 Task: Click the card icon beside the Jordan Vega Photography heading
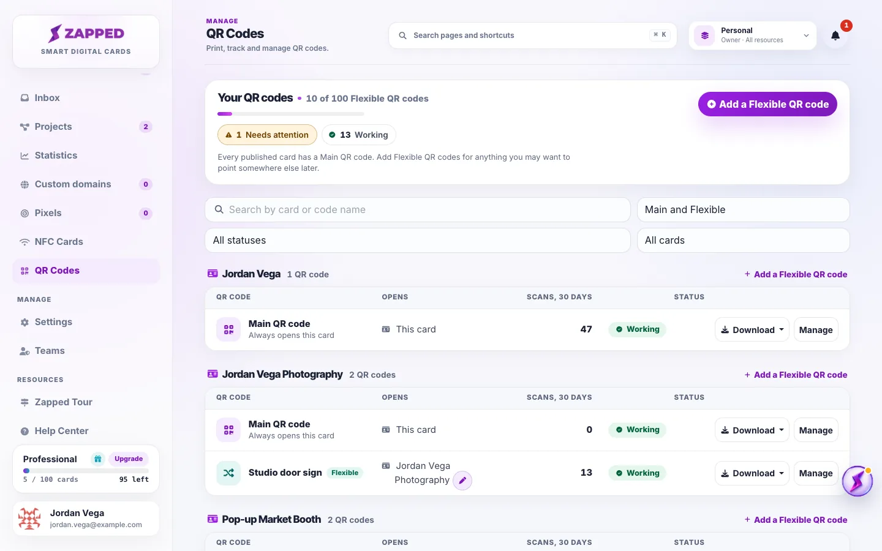(x=213, y=374)
